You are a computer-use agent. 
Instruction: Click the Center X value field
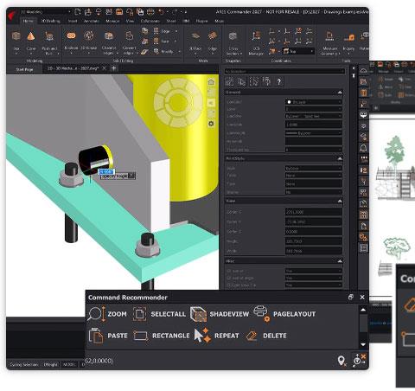coord(314,212)
